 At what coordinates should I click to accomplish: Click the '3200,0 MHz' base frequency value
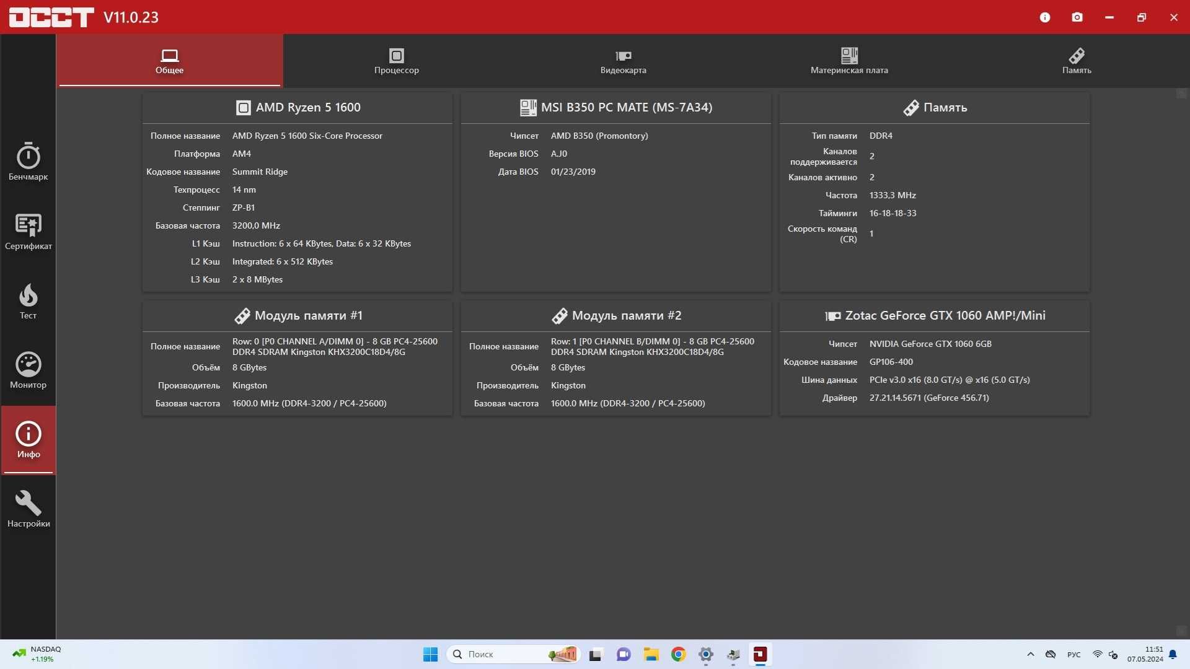point(256,225)
